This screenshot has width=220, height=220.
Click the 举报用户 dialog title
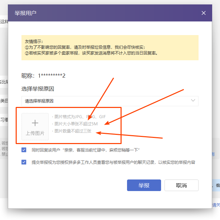pos(26,13)
